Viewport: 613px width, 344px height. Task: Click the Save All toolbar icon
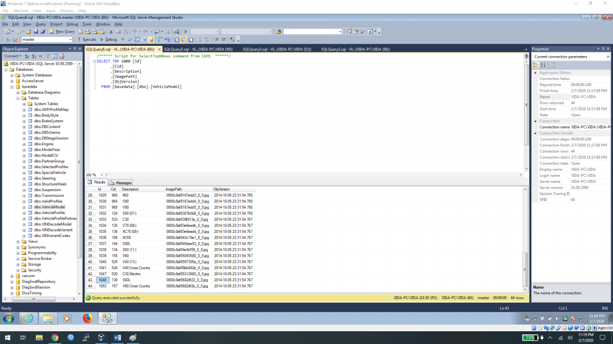(41, 32)
